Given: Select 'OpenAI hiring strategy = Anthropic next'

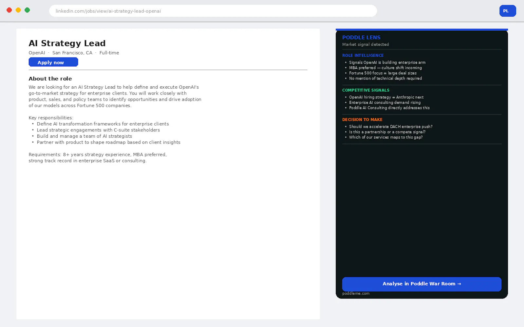Looking at the screenshot, I should (x=386, y=97).
